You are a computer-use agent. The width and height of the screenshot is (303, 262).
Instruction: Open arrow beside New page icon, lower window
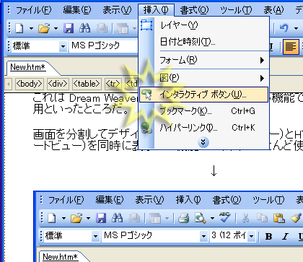pos(63,218)
